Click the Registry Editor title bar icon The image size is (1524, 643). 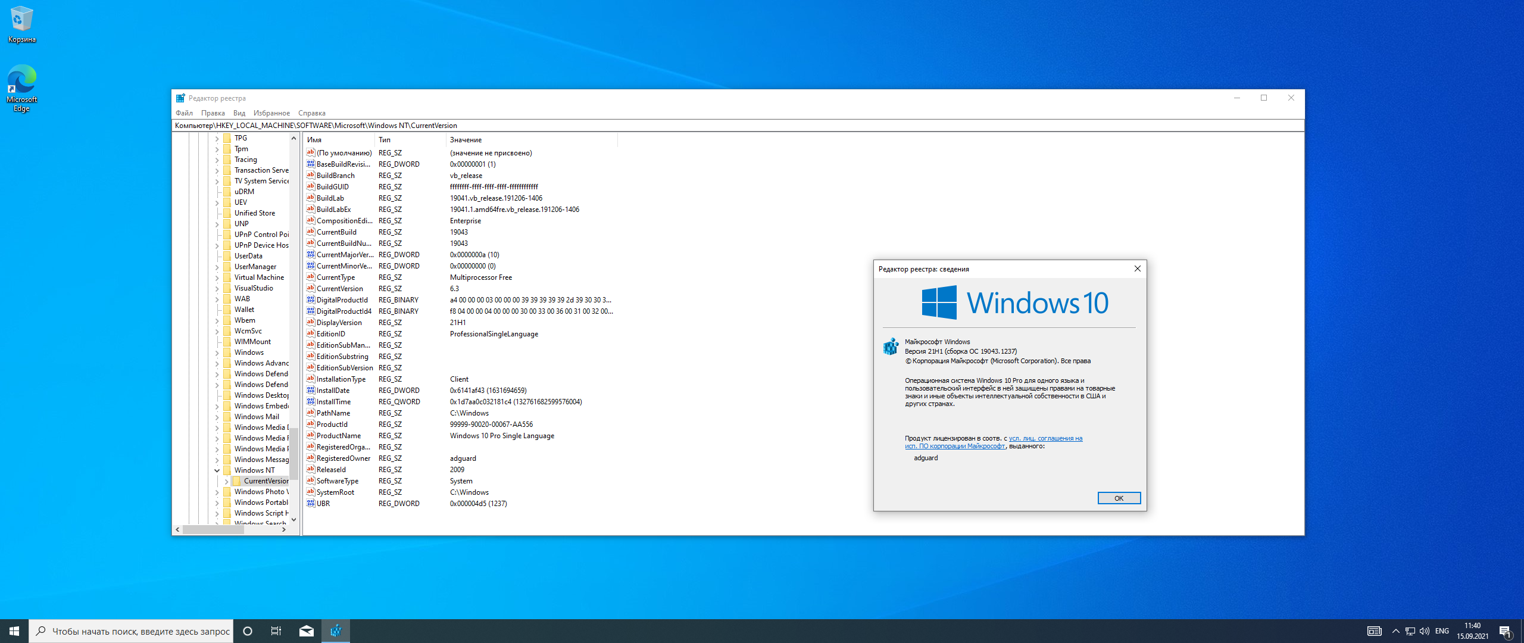[180, 98]
